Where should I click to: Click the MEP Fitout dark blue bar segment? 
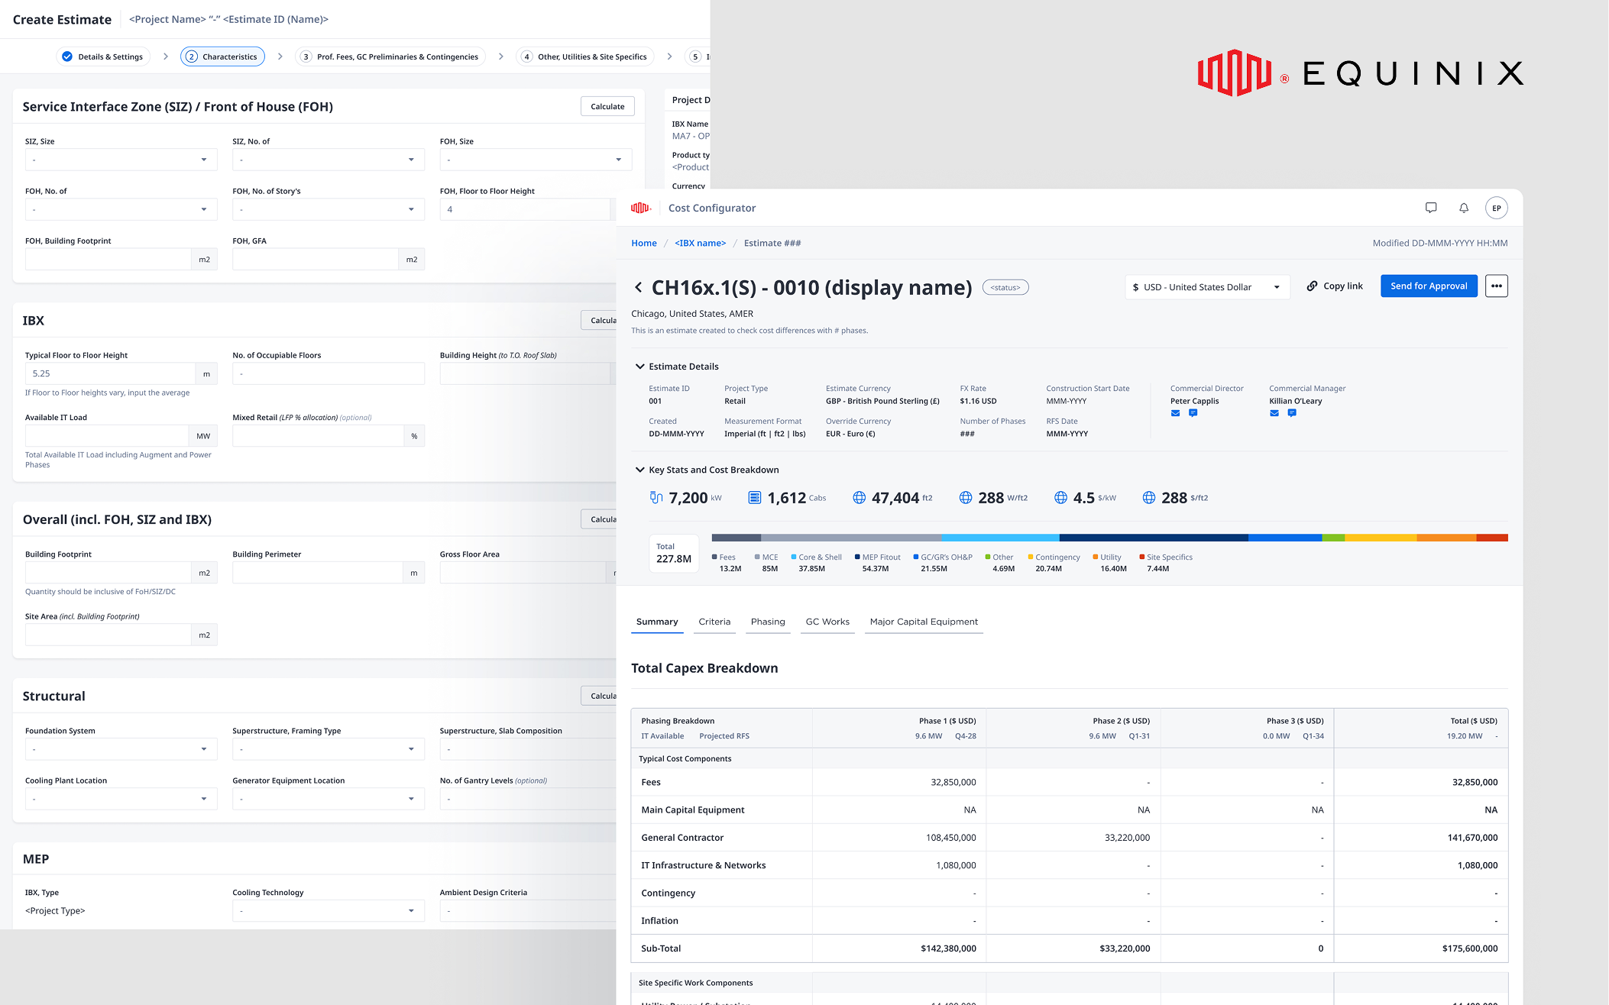pyautogui.click(x=1154, y=538)
